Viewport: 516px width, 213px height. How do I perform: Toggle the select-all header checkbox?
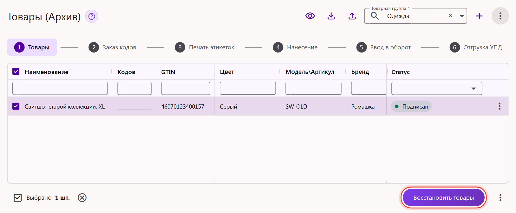point(16,72)
